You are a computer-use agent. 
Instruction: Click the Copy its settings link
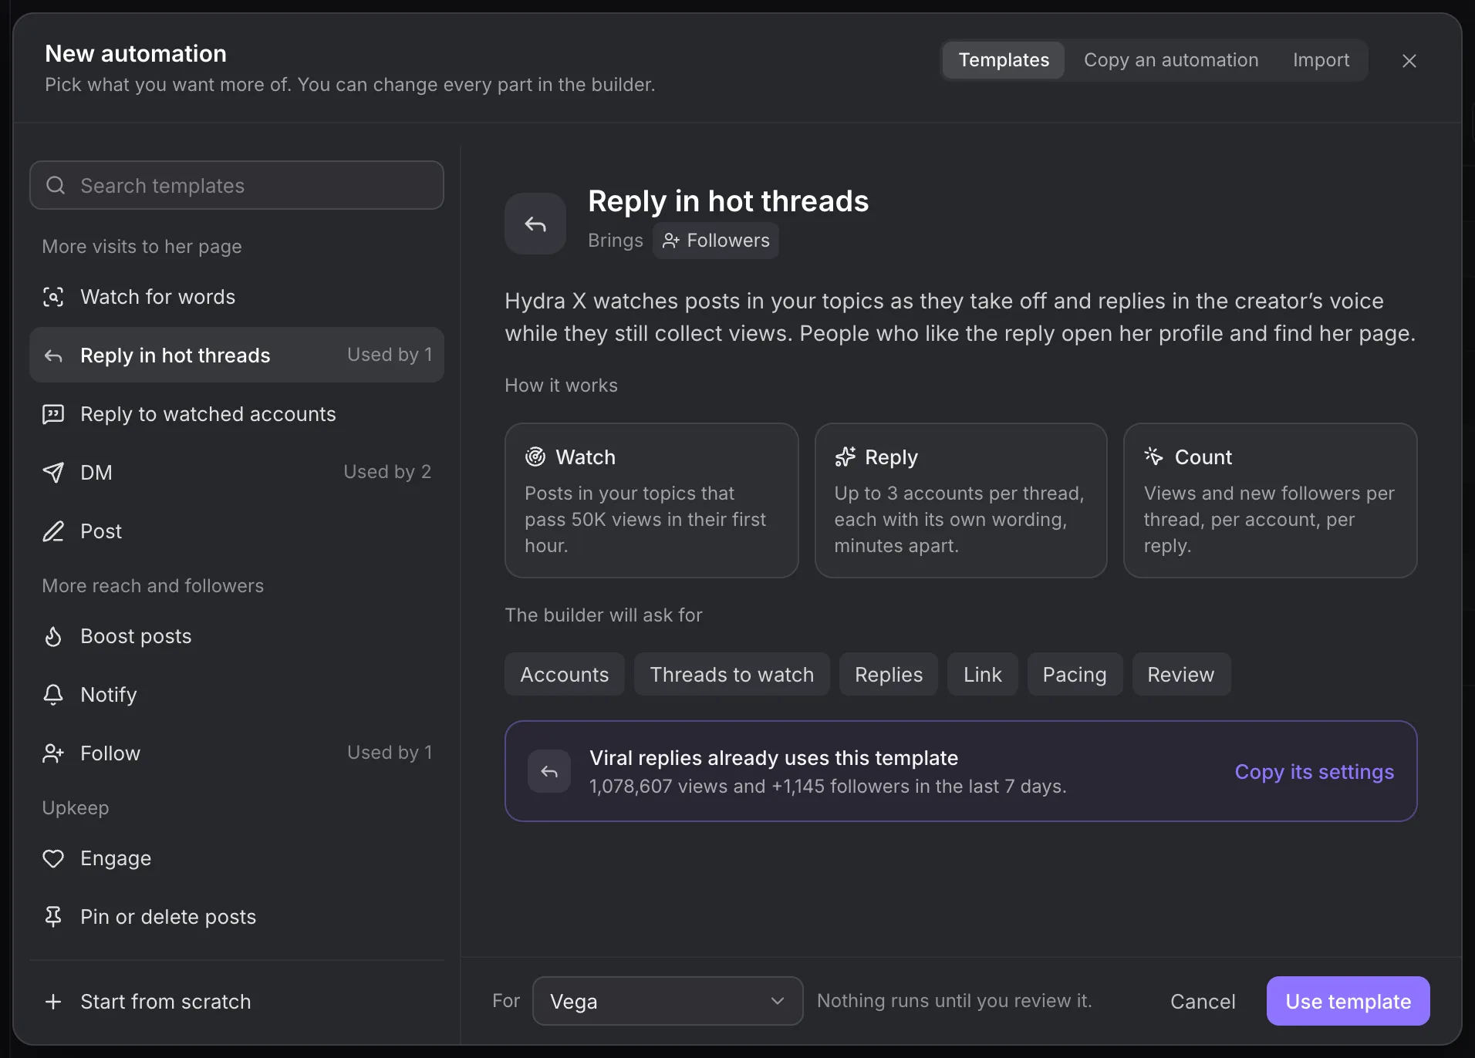click(x=1314, y=772)
